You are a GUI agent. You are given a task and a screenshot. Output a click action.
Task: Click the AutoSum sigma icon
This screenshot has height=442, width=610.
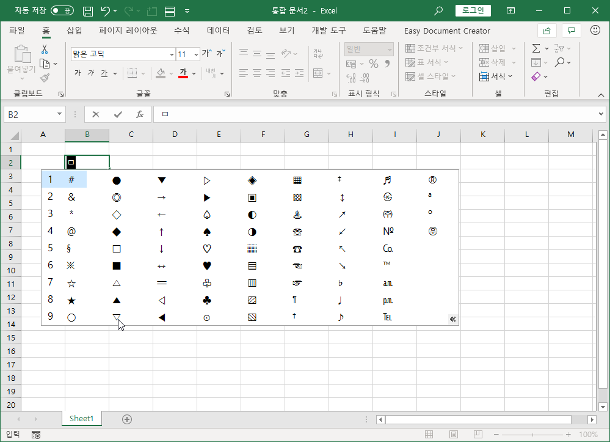(x=536, y=48)
